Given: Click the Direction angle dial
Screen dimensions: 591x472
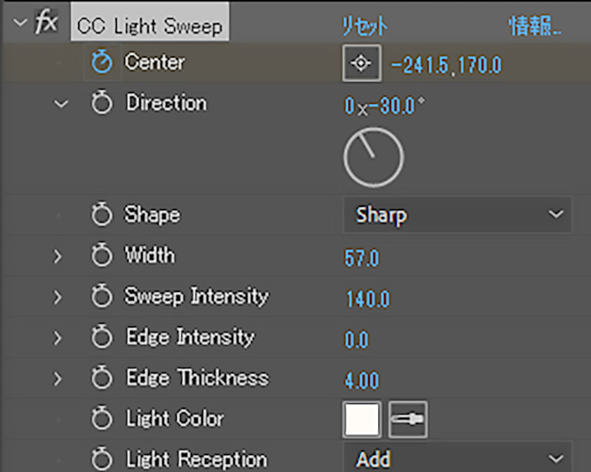Looking at the screenshot, I should (x=373, y=157).
